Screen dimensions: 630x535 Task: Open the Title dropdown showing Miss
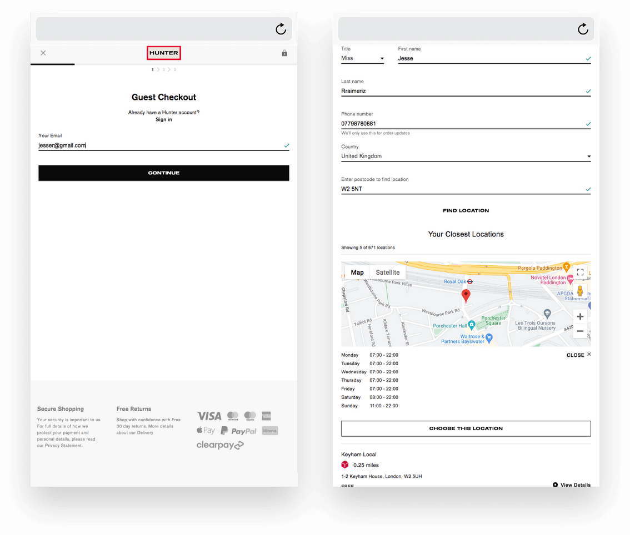pos(362,58)
